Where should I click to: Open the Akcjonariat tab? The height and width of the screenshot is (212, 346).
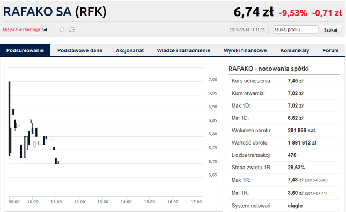130,50
